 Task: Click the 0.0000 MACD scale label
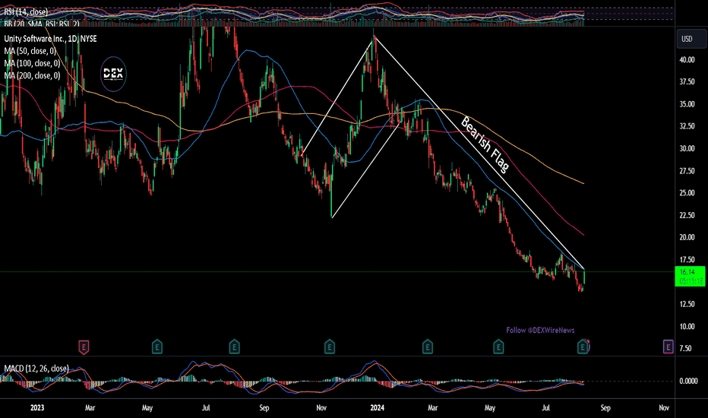(688, 381)
